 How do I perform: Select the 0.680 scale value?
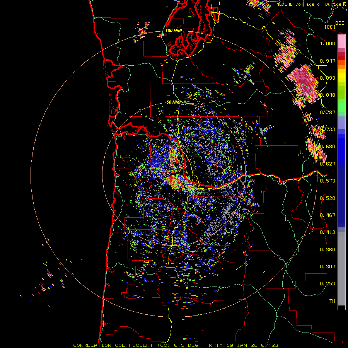coord(328,147)
